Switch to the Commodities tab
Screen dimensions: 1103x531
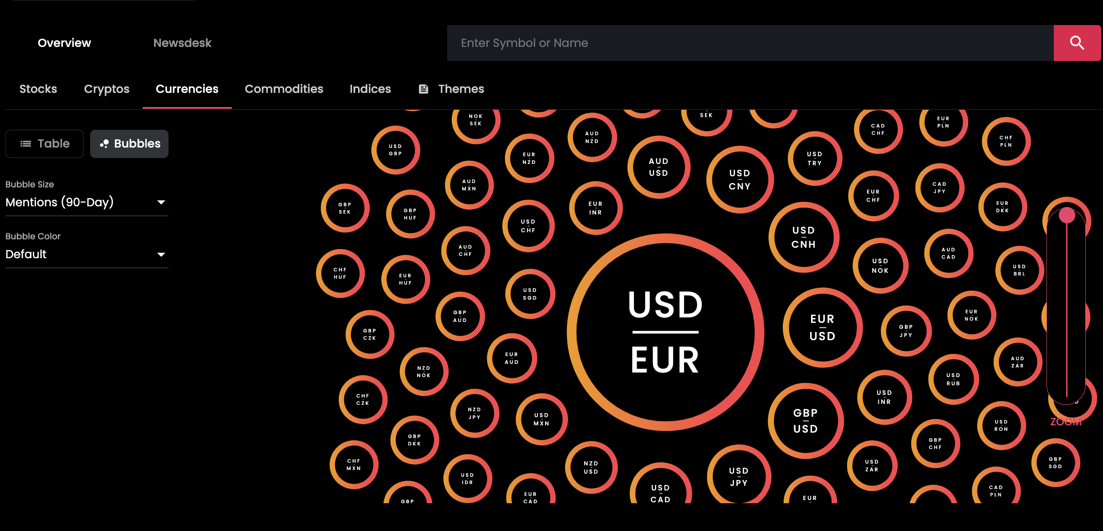click(284, 89)
